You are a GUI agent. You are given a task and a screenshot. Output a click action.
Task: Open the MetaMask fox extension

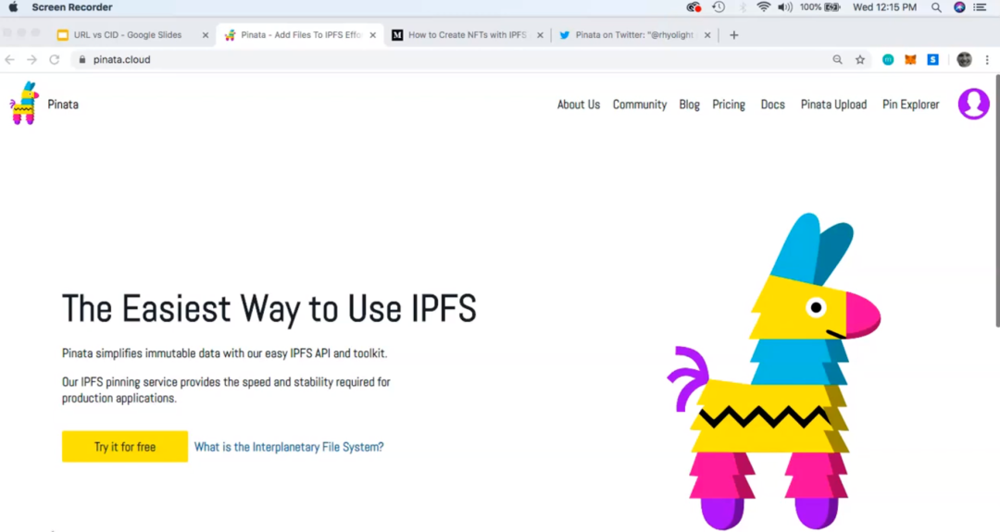(x=910, y=59)
